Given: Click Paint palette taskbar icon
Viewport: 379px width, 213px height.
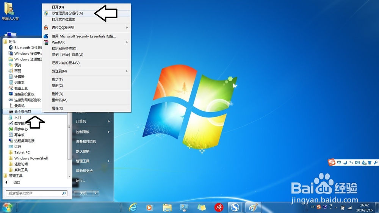Looking at the screenshot, I should coord(253,207).
